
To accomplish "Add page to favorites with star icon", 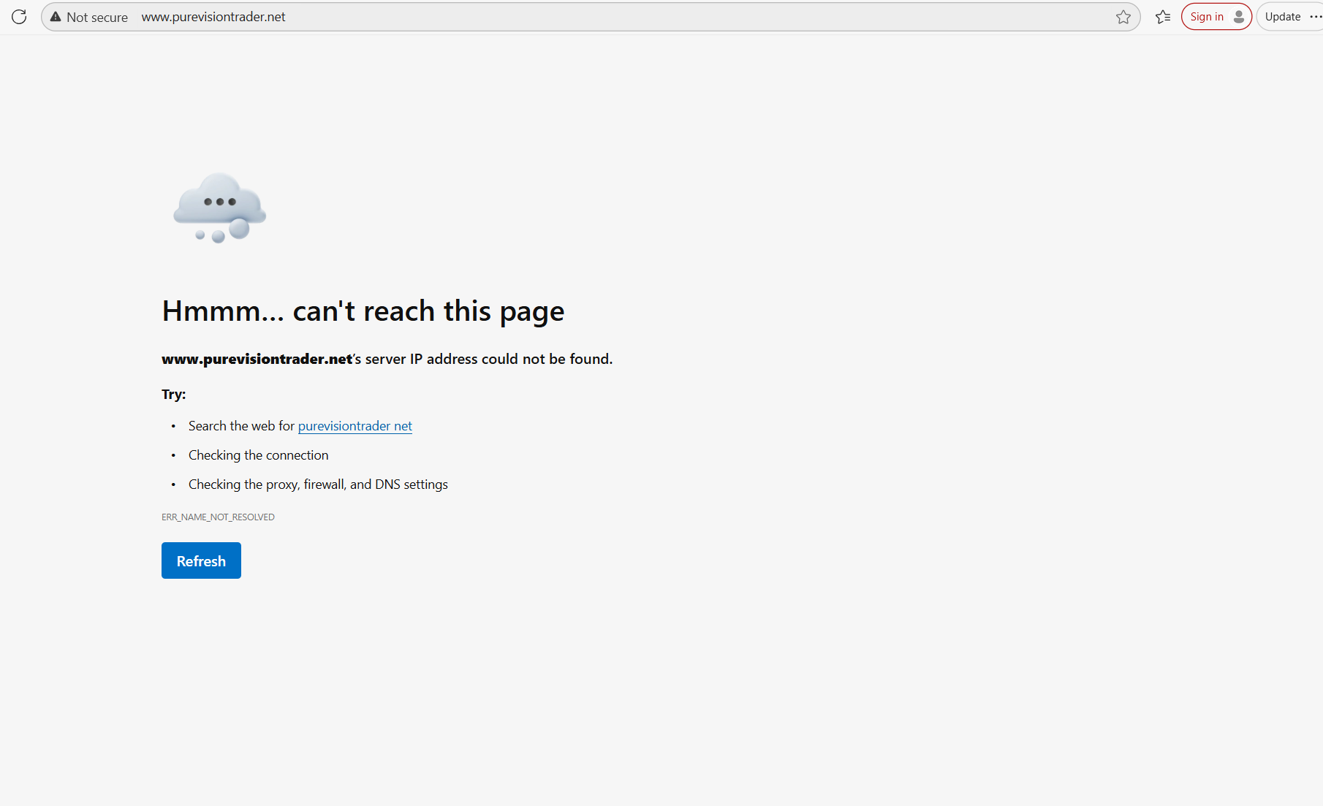I will (x=1123, y=17).
